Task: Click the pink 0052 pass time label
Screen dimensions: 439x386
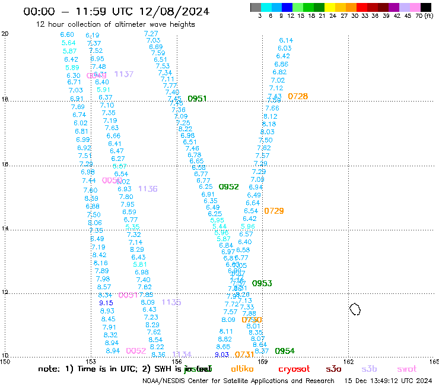Action: [136, 351]
